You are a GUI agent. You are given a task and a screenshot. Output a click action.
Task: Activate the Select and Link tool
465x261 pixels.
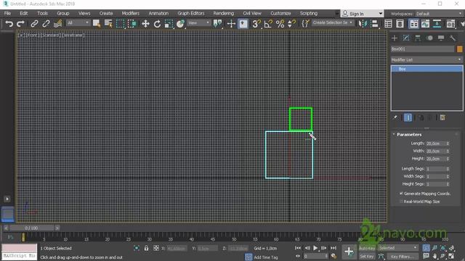pos(34,24)
